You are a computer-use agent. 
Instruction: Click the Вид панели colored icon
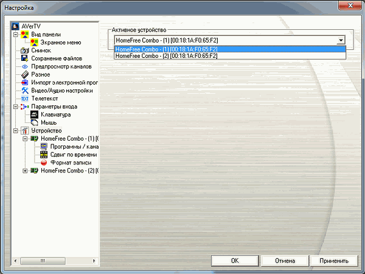25,35
